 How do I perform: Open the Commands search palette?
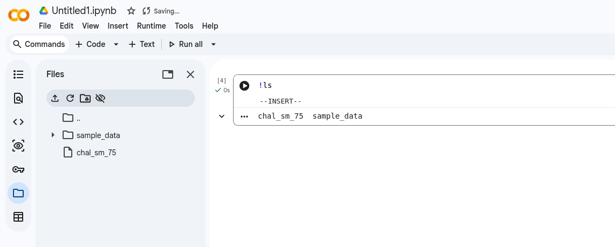click(39, 44)
